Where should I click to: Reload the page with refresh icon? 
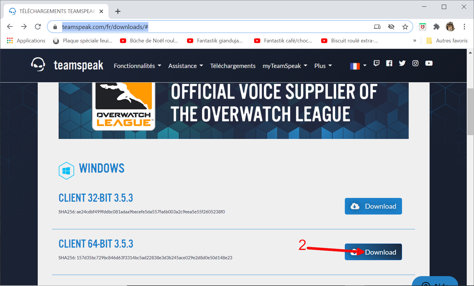38,27
